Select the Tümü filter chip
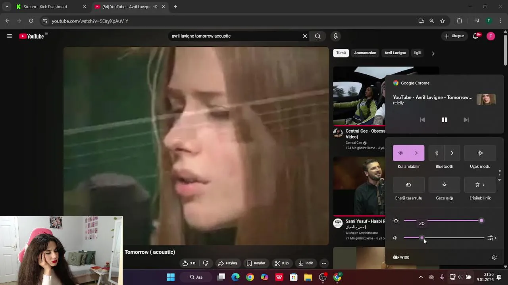 (x=341, y=53)
